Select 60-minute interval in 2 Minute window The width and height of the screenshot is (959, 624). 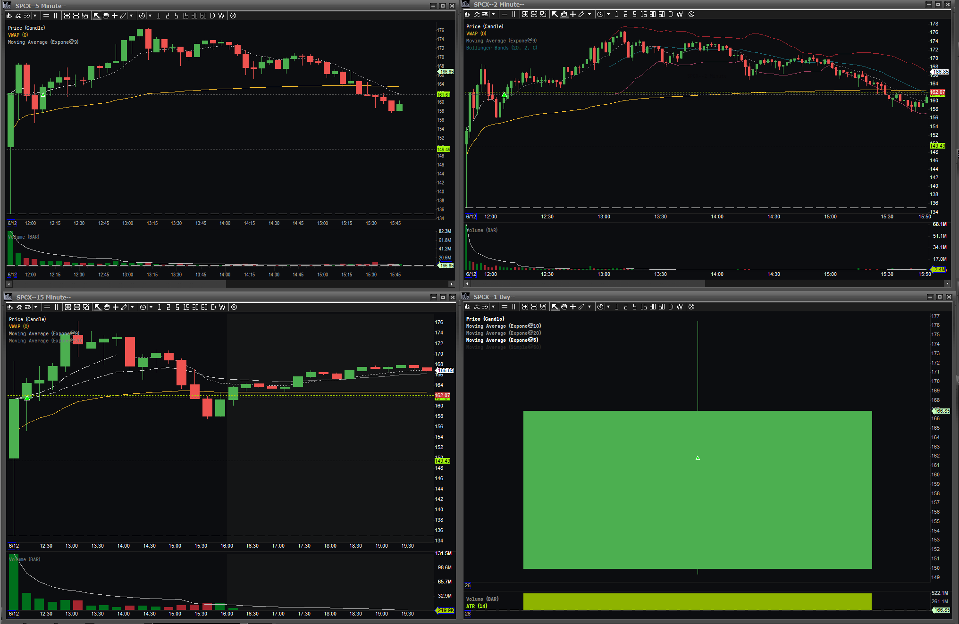point(662,14)
